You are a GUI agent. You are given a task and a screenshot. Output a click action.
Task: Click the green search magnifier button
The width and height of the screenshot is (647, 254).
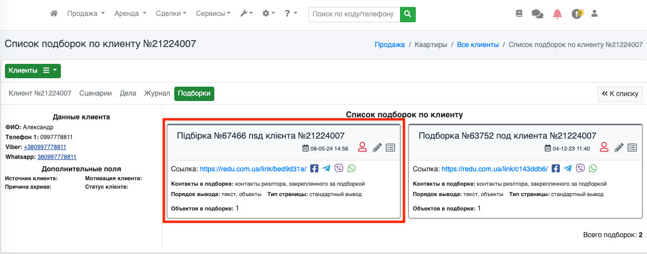pyautogui.click(x=407, y=14)
